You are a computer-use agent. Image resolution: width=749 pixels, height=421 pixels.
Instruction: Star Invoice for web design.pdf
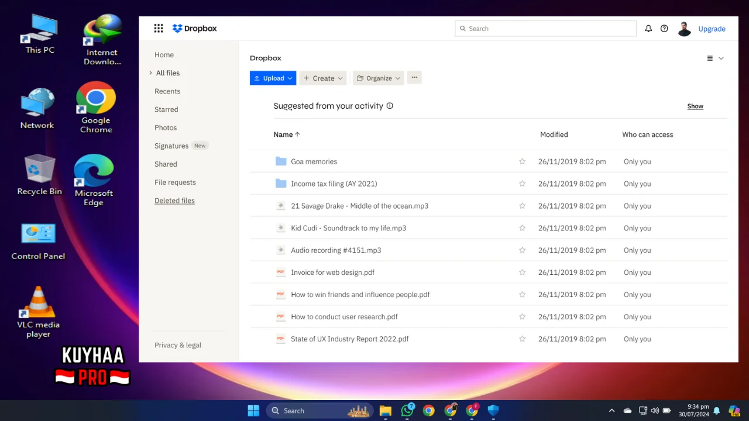523,272
